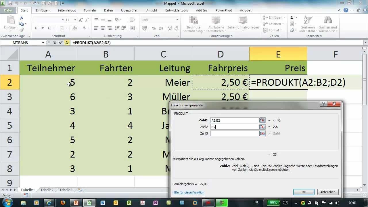Select column E header
The width and height of the screenshot is (368, 207).
[278, 54]
